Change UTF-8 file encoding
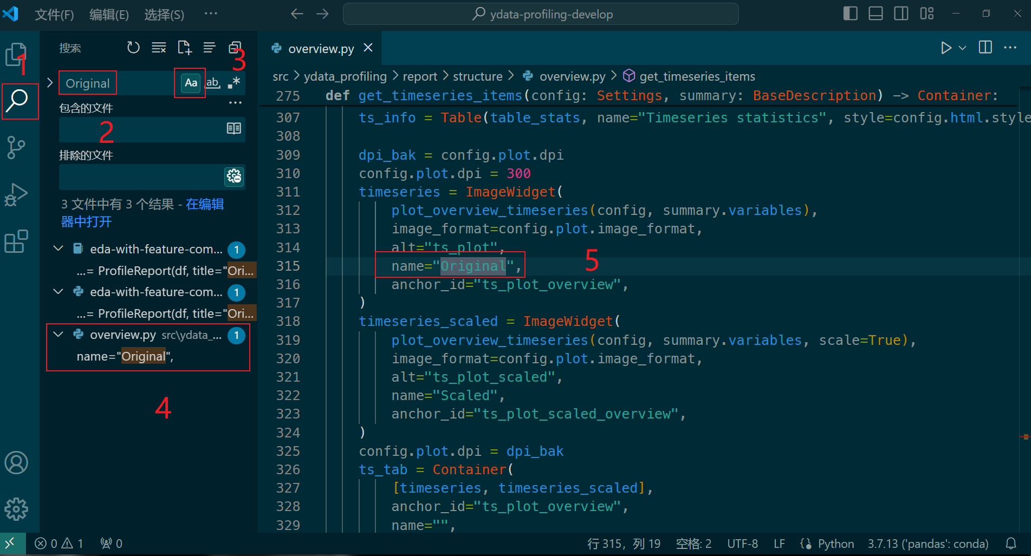The height and width of the screenshot is (556, 1031). tap(742, 543)
